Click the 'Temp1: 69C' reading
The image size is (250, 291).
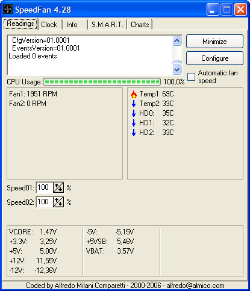tap(157, 94)
